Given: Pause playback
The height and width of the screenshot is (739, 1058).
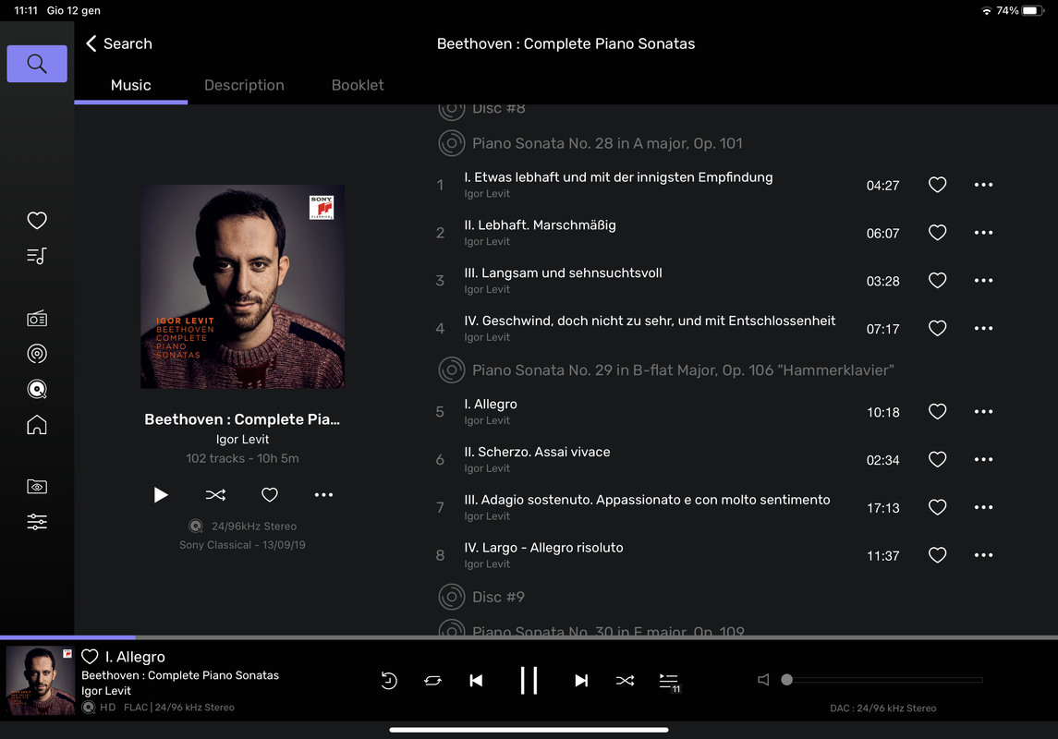Looking at the screenshot, I should click(529, 680).
